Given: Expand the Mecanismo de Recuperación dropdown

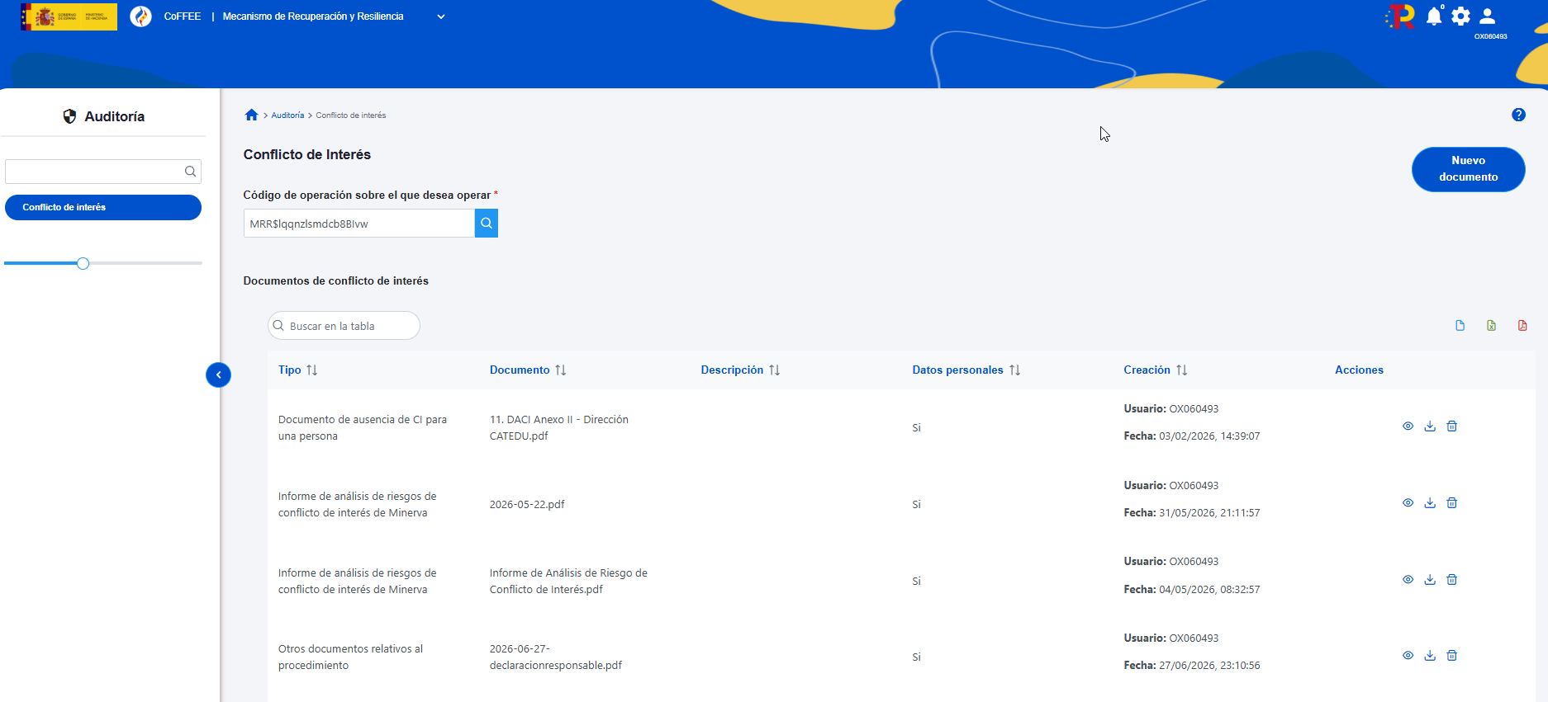Looking at the screenshot, I should coord(441,16).
